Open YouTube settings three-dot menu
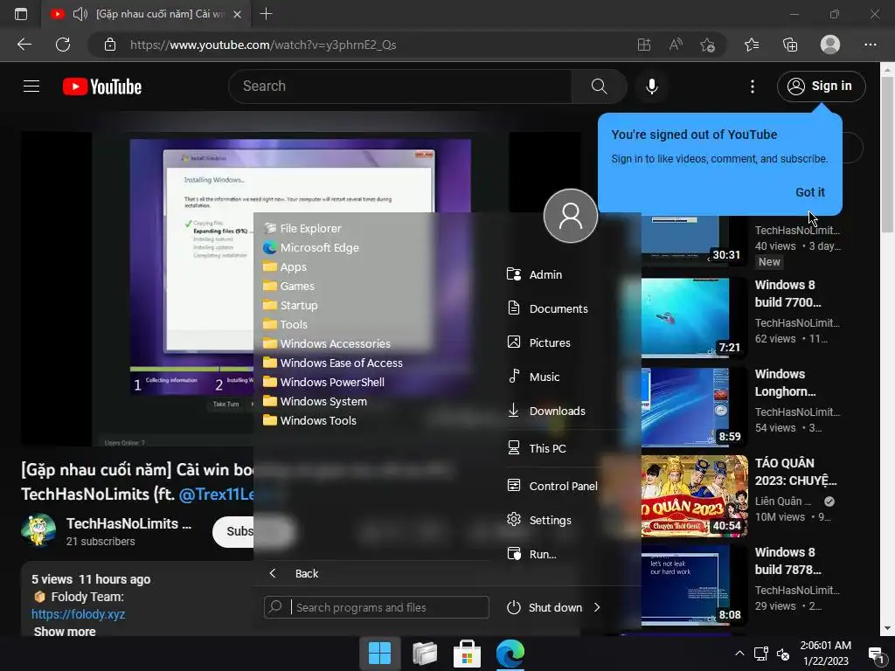895x671 pixels. click(x=753, y=86)
